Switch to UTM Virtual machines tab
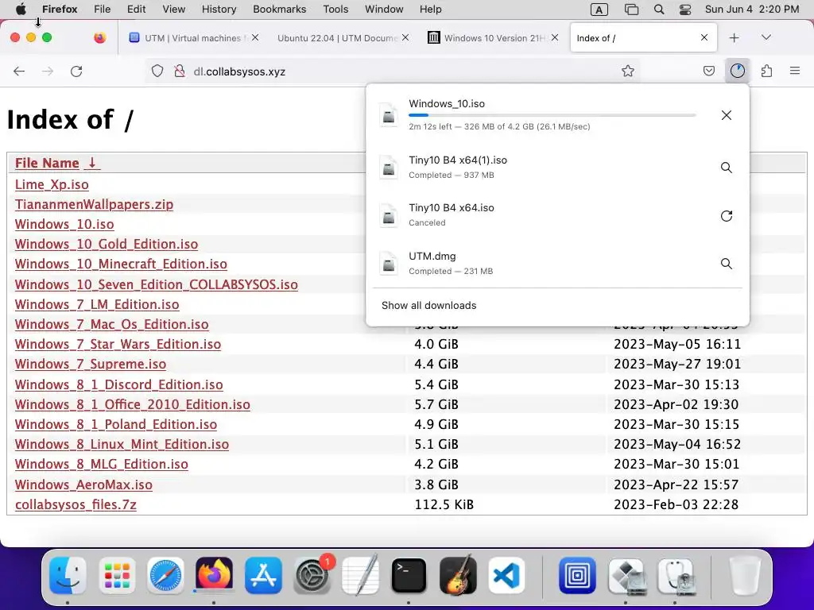Viewport: 814px width, 610px height. 193,38
